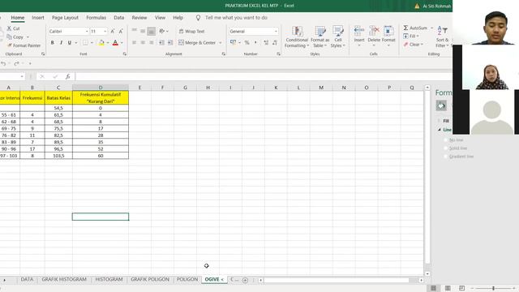This screenshot has height=292, width=519.
Task: Click the Wrap Text button
Action: 191,31
